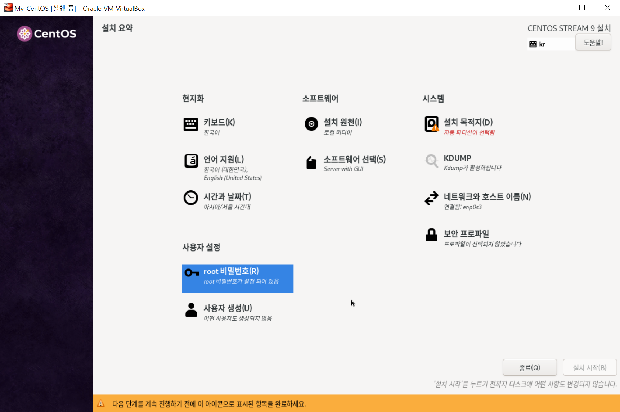Click the '연결됨: enp0s3' status text
620x412 pixels.
[x=463, y=207]
